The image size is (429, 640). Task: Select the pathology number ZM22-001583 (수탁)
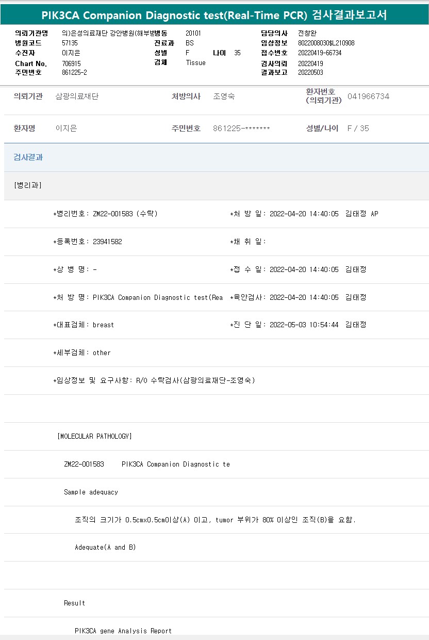click(x=125, y=214)
